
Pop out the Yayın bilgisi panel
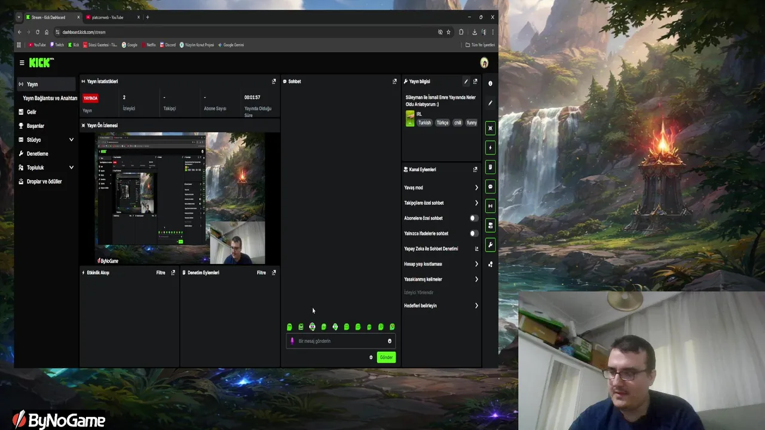[x=475, y=81]
